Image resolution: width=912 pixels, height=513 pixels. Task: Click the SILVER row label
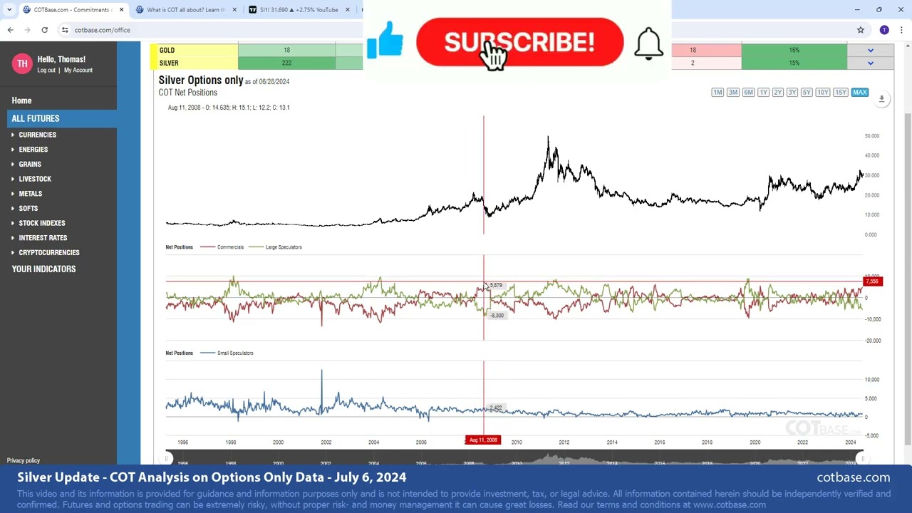coord(169,63)
